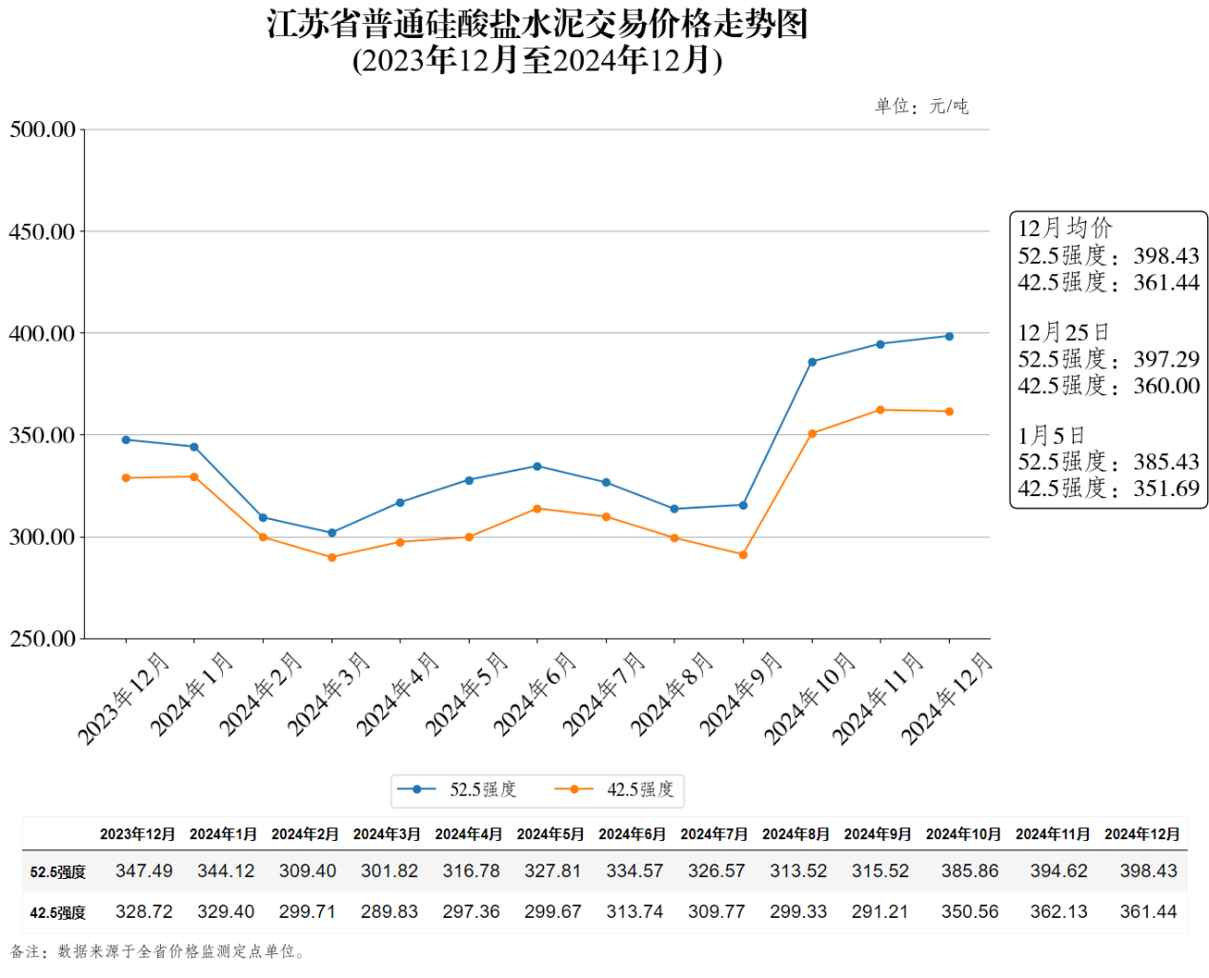
Task: Click the 备注 footnote text below the table
Action: tap(158, 951)
